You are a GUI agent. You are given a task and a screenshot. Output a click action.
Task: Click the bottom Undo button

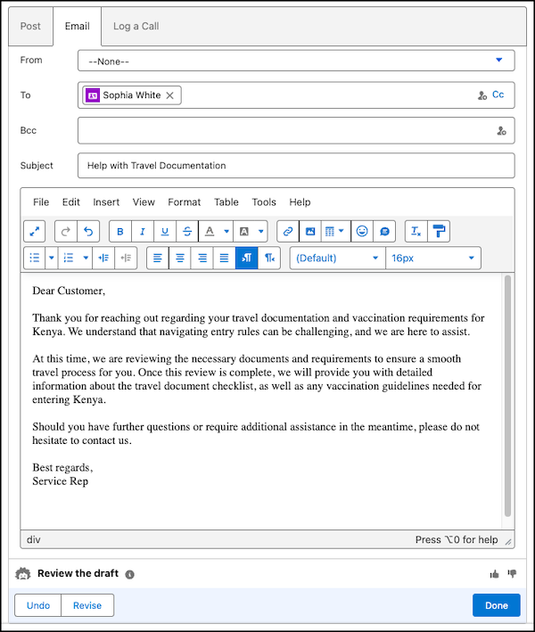(38, 605)
